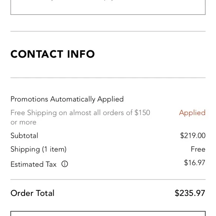Click the Subtotal label
Viewport: 216px width, 216px height.
pyautogui.click(x=24, y=136)
